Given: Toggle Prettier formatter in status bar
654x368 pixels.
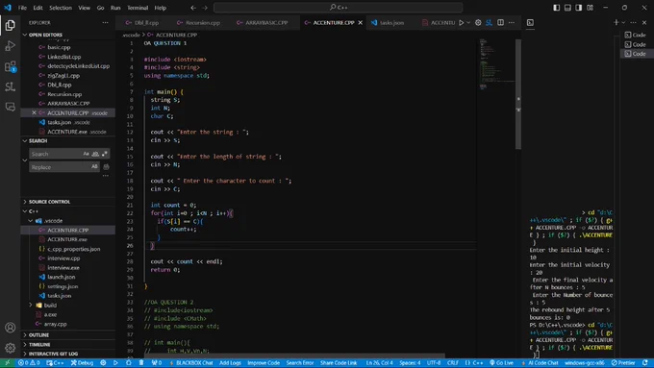Looking at the screenshot, I should 623,363.
